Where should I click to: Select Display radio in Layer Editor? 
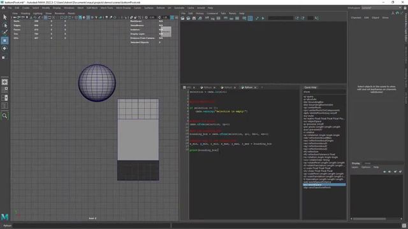coord(356,163)
